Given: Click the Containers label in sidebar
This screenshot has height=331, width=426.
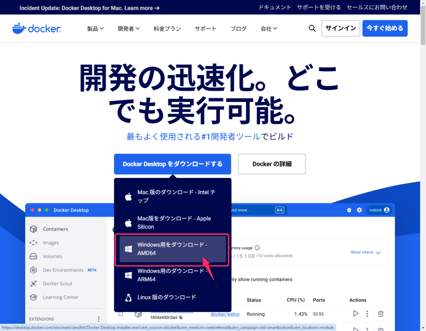Looking at the screenshot, I should click(55, 229).
